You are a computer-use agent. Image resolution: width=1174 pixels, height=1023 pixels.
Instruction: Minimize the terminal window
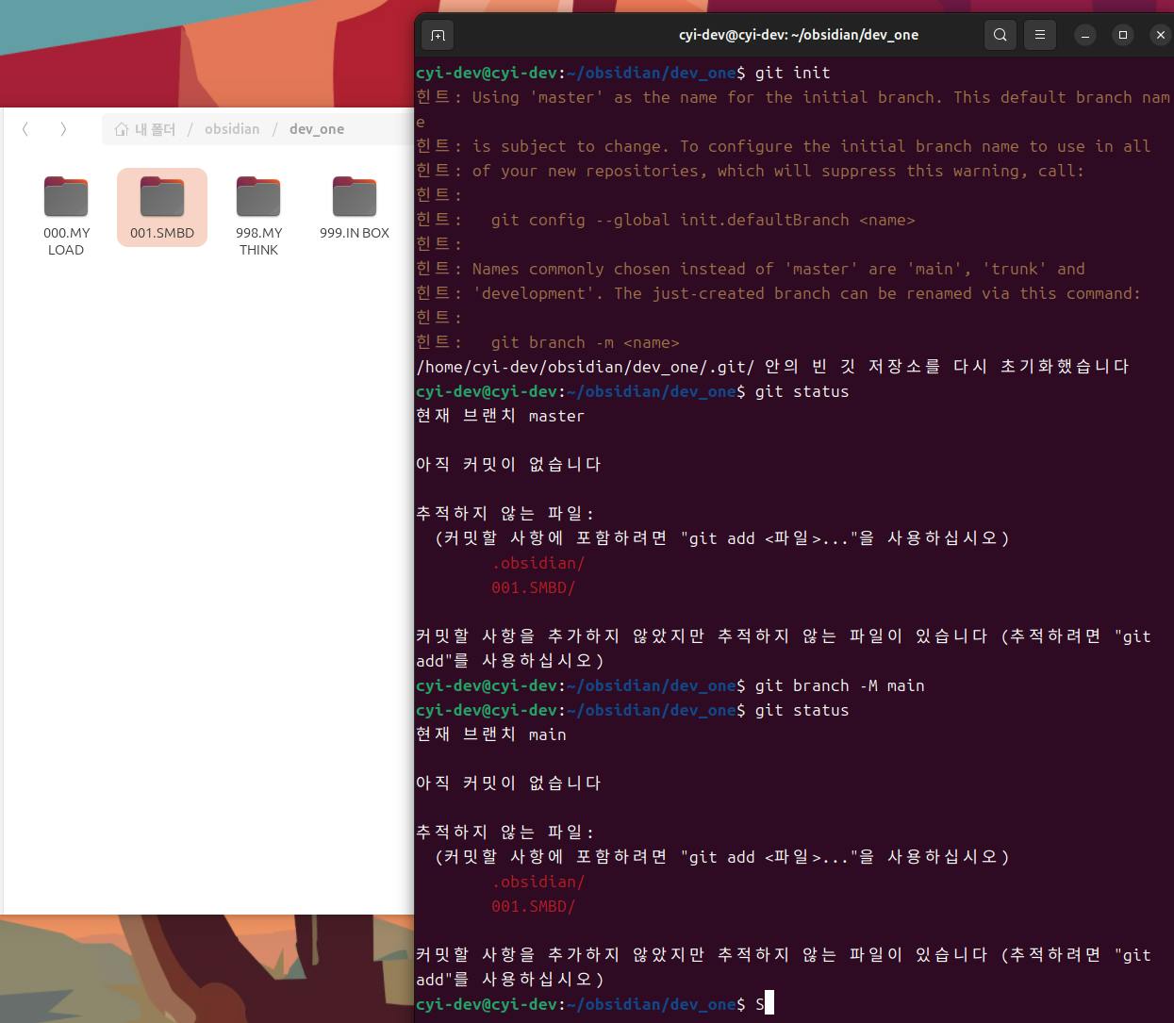click(x=1085, y=35)
